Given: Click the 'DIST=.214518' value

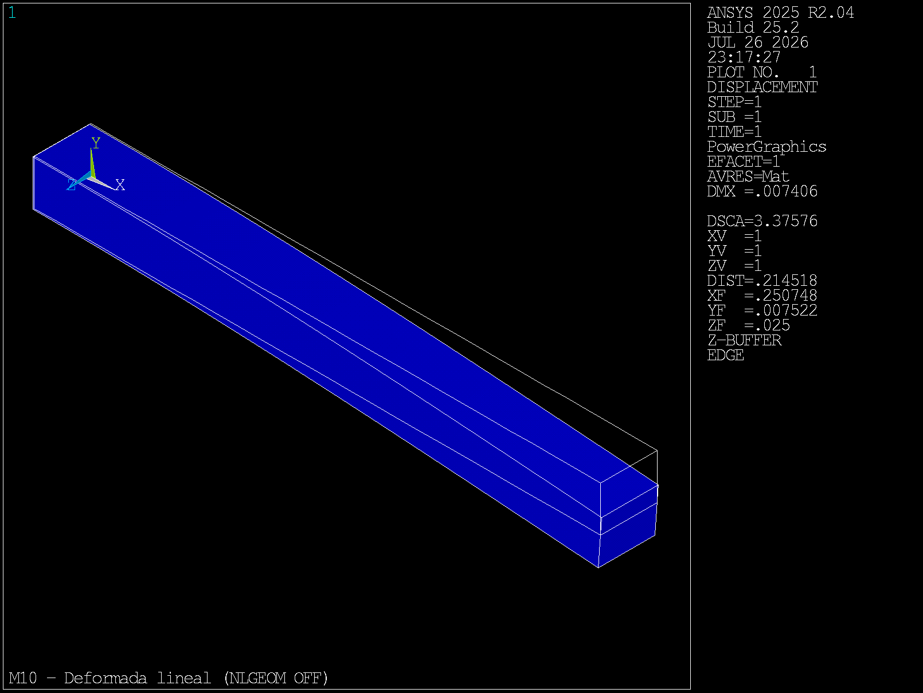Looking at the screenshot, I should coord(762,281).
